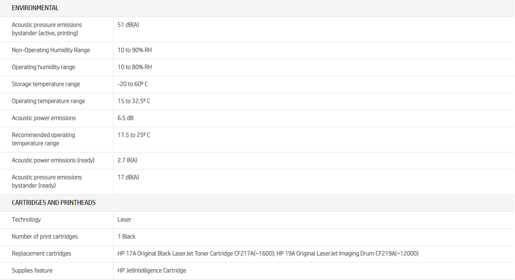Click the -20 to 60º C value
515x280 pixels.
pos(132,84)
